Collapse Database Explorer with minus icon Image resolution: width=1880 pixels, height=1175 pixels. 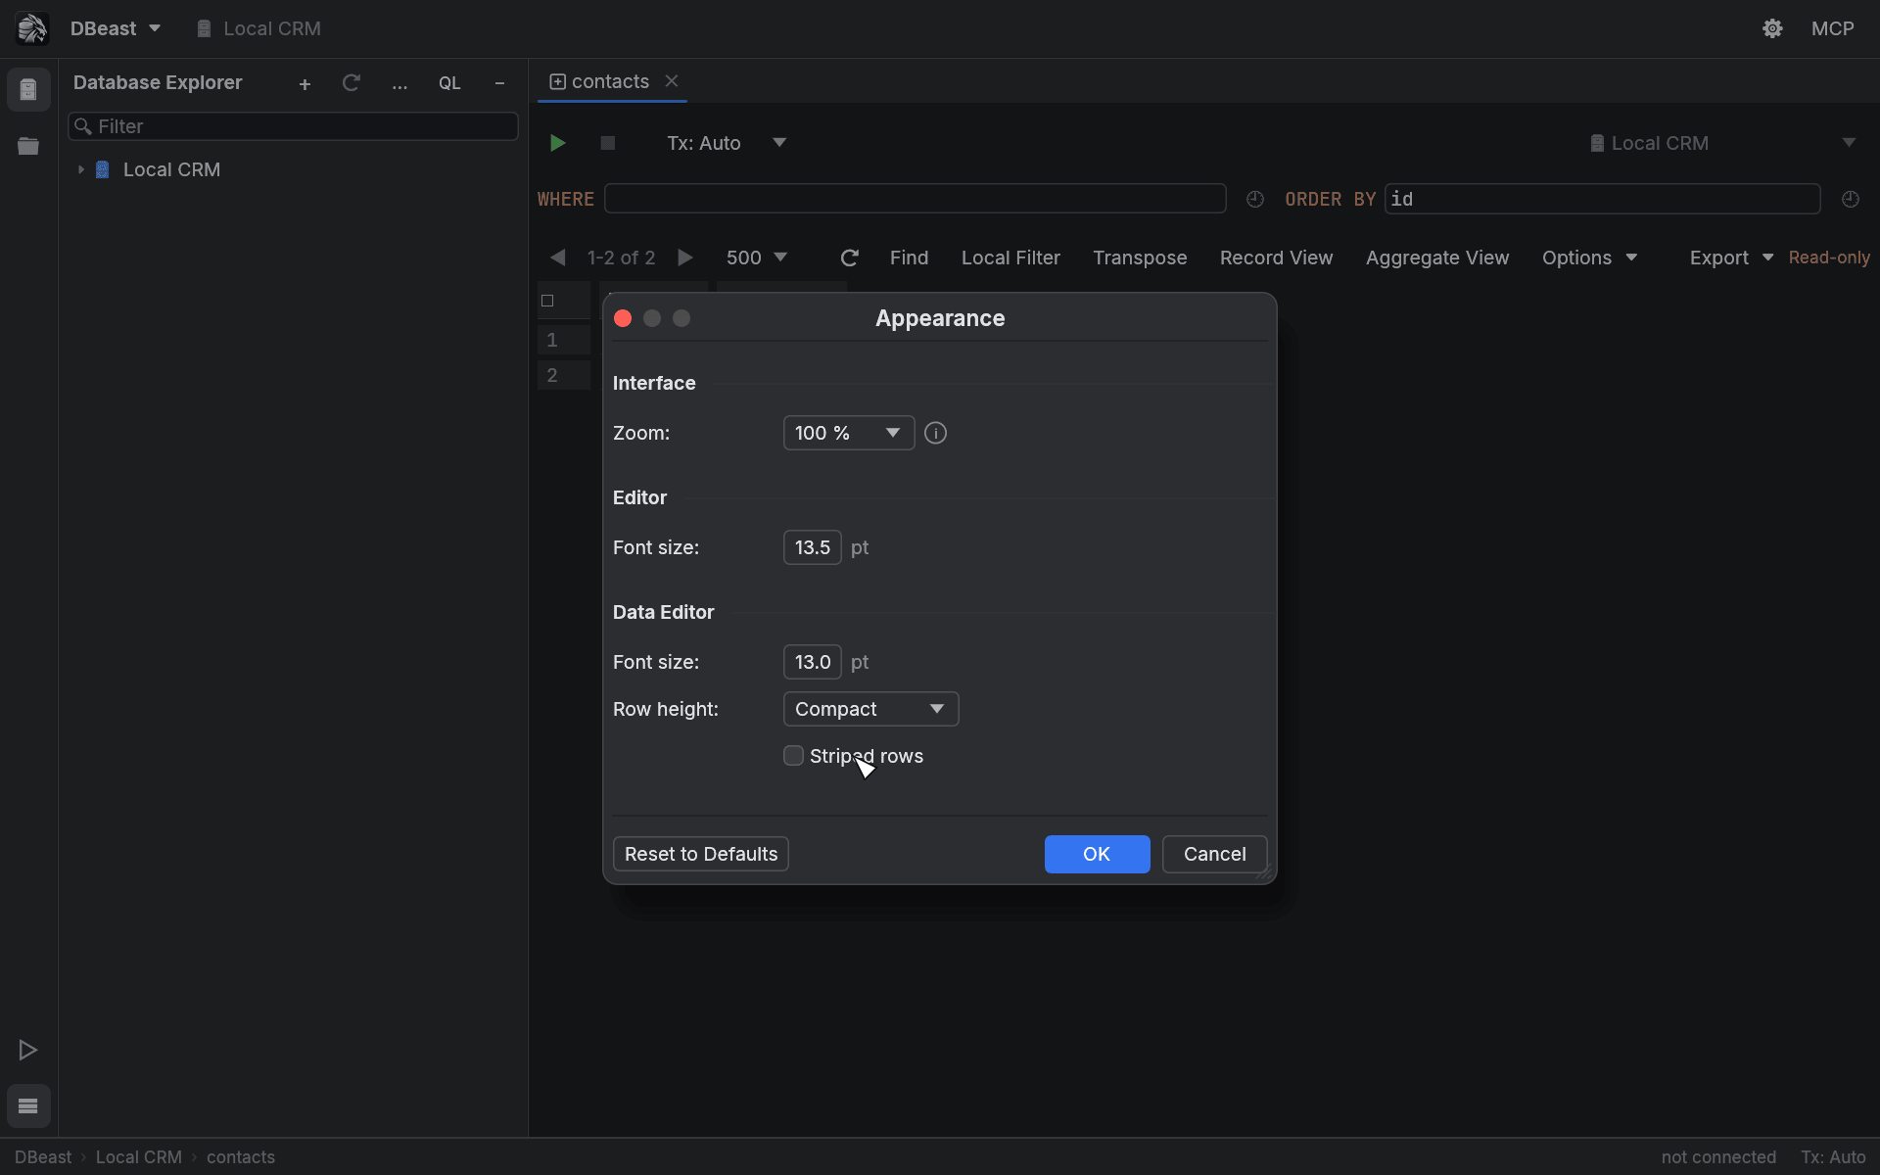[x=499, y=84]
